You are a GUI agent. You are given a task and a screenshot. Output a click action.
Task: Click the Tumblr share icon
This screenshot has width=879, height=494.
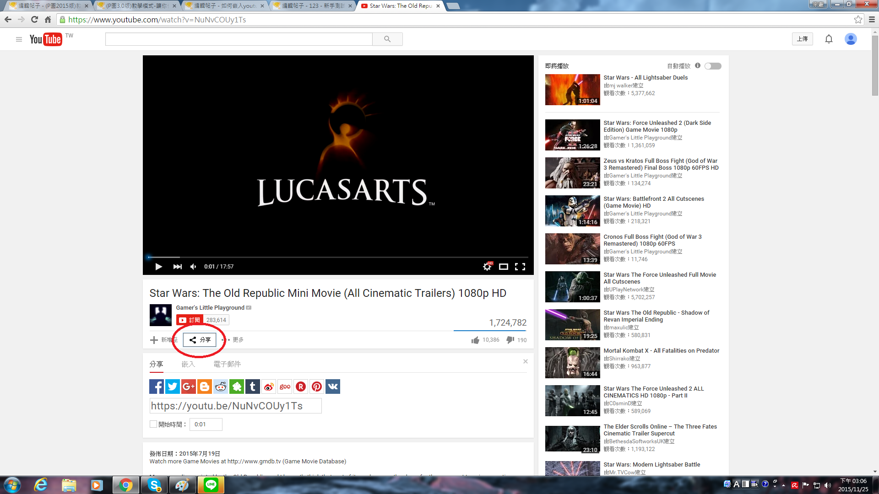point(253,387)
